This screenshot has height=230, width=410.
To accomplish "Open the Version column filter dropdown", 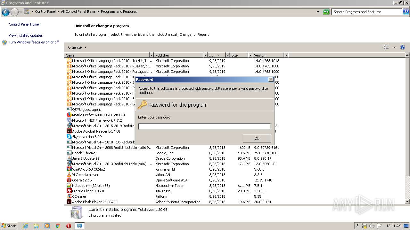I will pos(286,55).
